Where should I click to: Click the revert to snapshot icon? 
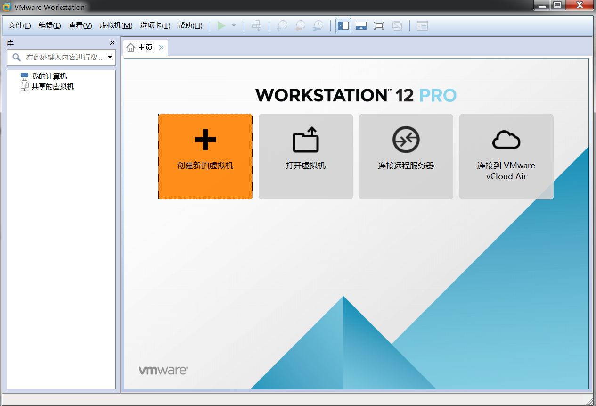[300, 25]
